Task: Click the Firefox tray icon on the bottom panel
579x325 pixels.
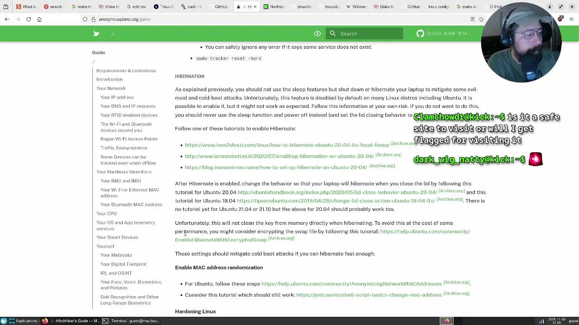Action: tap(446, 321)
